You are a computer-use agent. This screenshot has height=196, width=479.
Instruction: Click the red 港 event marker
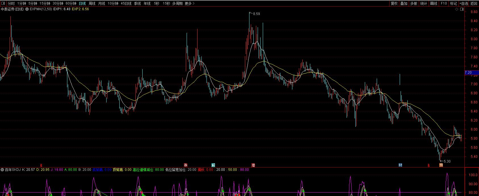(x=253, y=165)
